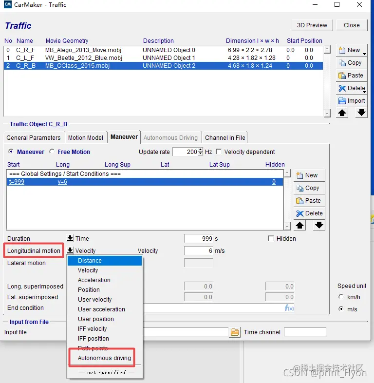
Task: Open the New object dropdown arrow
Action: pos(364,54)
